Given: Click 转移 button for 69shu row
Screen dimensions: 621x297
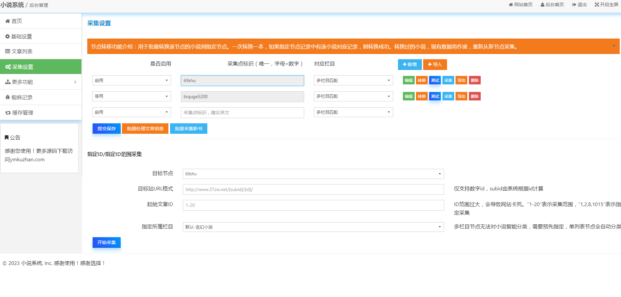Looking at the screenshot, I should click(x=422, y=80).
